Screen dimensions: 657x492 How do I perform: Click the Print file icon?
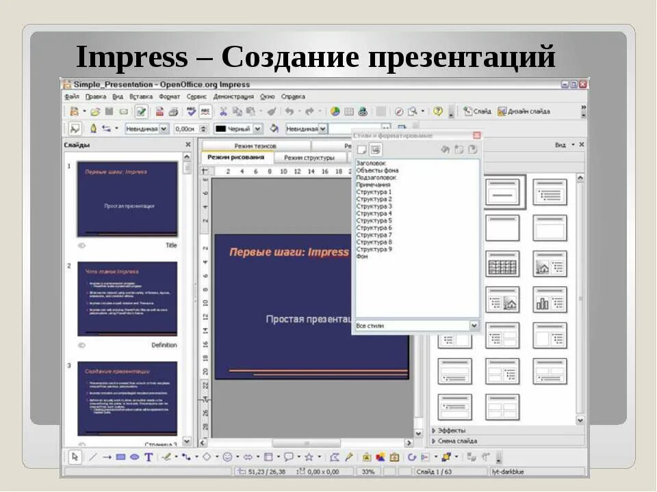click(173, 111)
